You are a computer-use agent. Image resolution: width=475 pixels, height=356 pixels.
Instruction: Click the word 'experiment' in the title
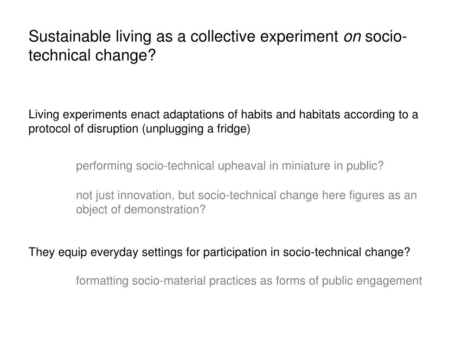(299, 37)
